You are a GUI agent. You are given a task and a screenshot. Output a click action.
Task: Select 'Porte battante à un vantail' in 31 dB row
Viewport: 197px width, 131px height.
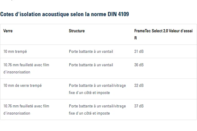91,52
